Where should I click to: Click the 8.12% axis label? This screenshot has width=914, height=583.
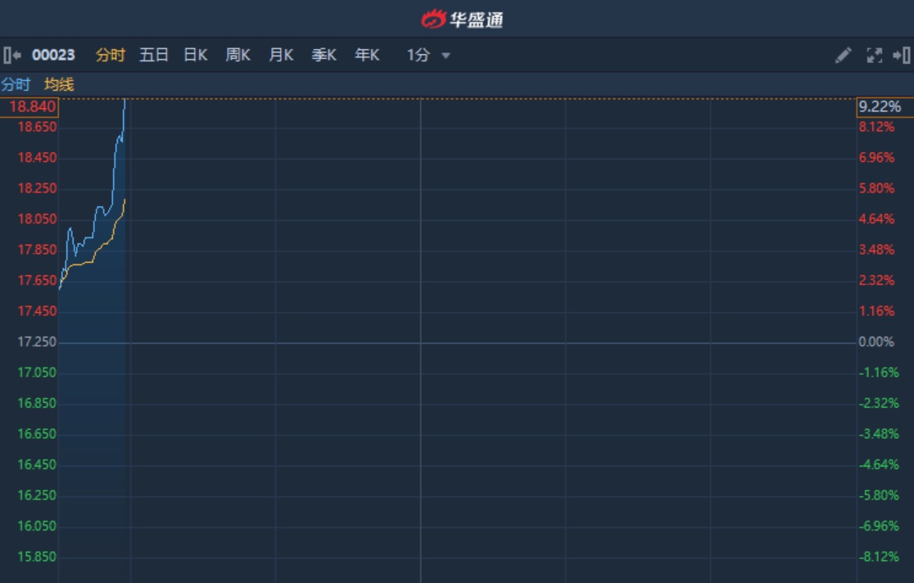(x=876, y=127)
